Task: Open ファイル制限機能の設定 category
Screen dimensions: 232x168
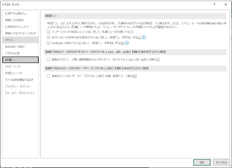Action: point(20,80)
